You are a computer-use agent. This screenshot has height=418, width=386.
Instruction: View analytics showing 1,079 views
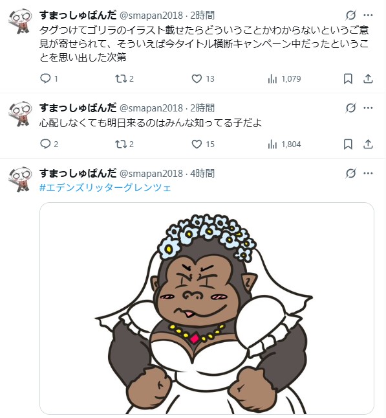coord(284,78)
